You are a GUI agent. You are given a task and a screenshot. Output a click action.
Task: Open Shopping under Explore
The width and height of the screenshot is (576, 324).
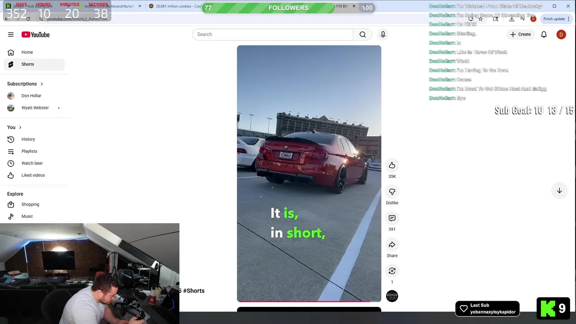[34, 204]
